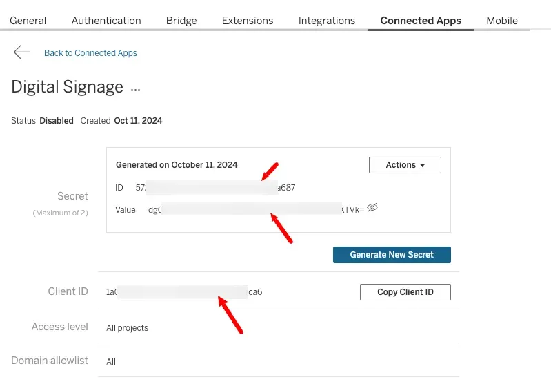Go to the Bridge tab
Image resolution: width=551 pixels, height=384 pixels.
181,20
